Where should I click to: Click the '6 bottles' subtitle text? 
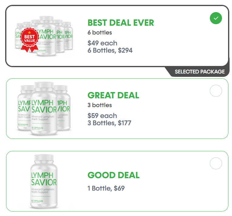[100, 32]
